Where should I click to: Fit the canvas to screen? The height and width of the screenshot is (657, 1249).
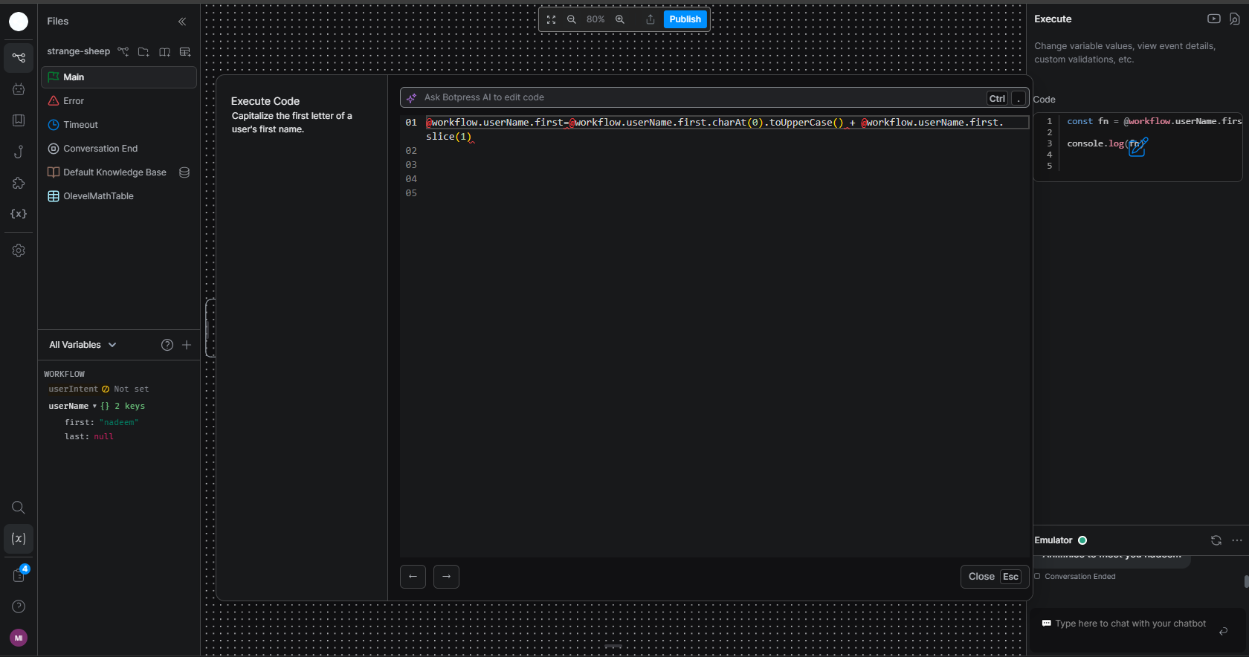(551, 19)
